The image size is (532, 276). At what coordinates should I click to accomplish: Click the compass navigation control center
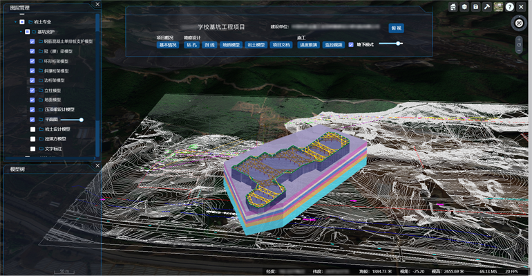tap(519, 24)
